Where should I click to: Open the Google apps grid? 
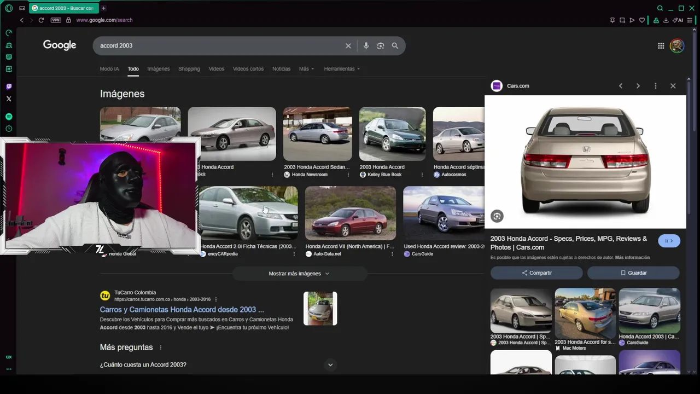[x=661, y=46]
